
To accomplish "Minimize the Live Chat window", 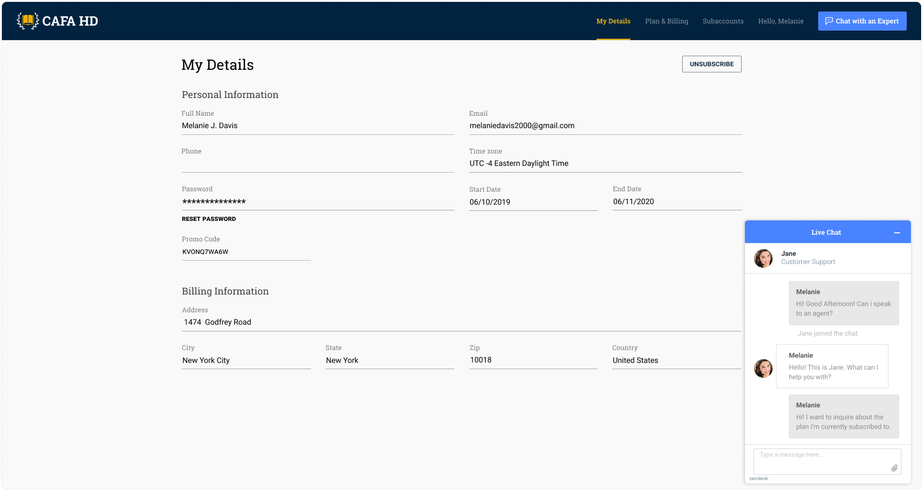I will (x=897, y=232).
